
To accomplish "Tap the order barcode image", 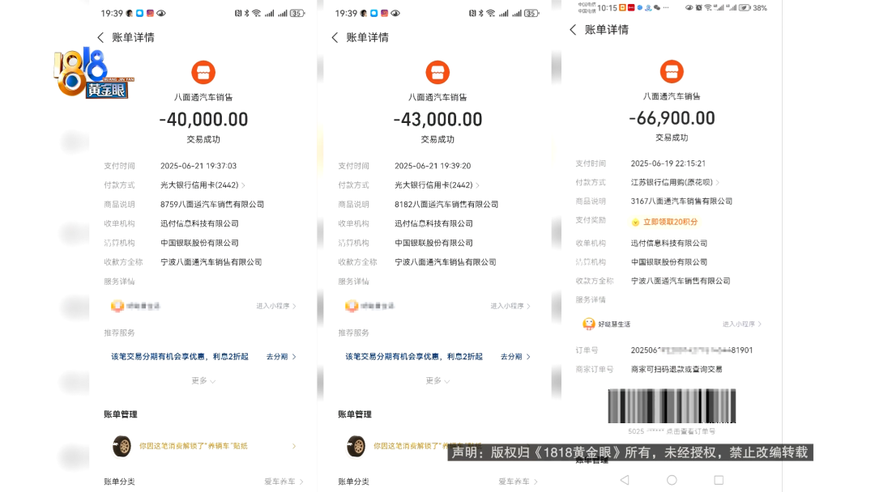I will pos(672,405).
